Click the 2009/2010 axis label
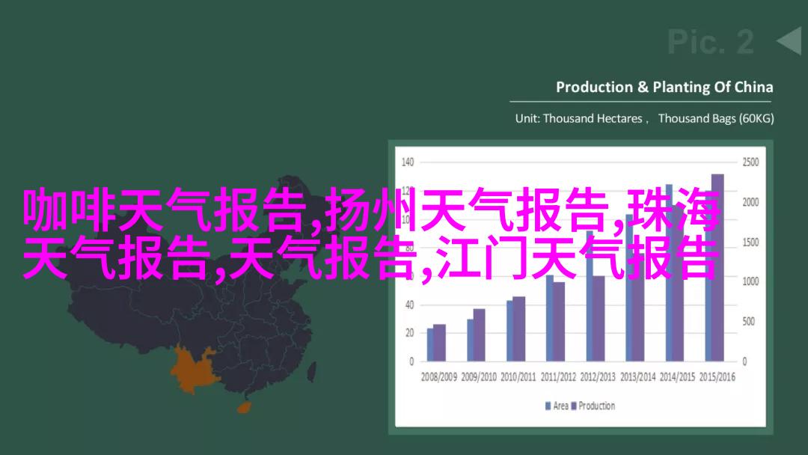Image resolution: width=808 pixels, height=455 pixels. point(479,377)
